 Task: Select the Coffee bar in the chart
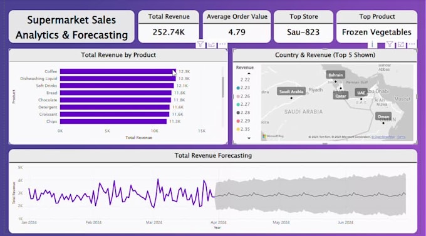tap(118, 71)
